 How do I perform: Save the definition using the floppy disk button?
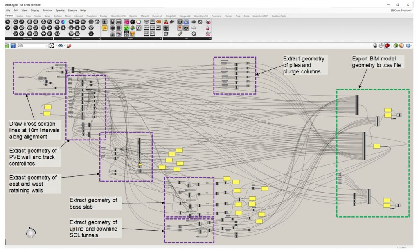[12, 45]
